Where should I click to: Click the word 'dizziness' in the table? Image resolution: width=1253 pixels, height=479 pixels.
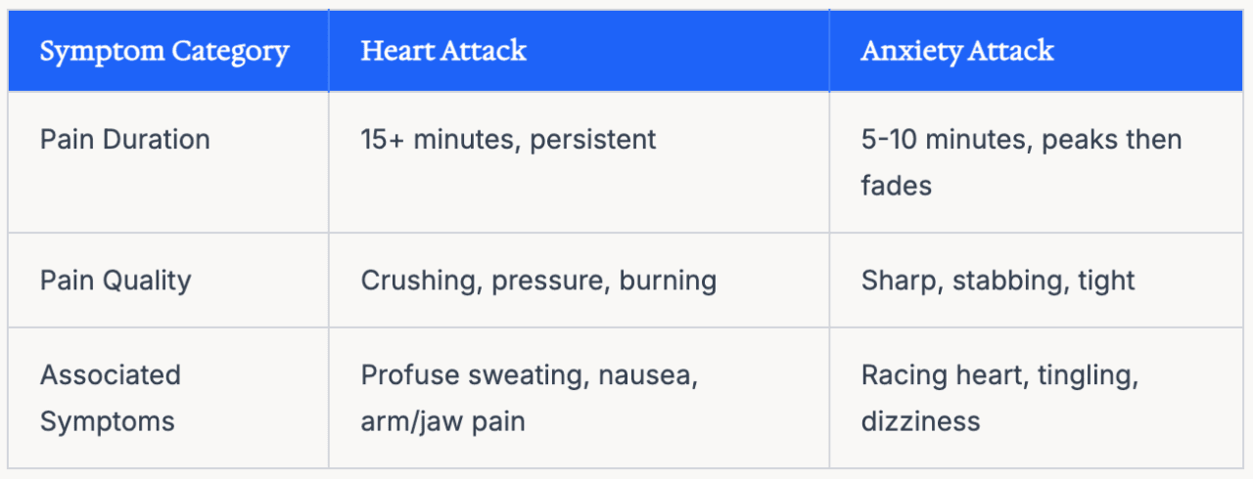921,421
